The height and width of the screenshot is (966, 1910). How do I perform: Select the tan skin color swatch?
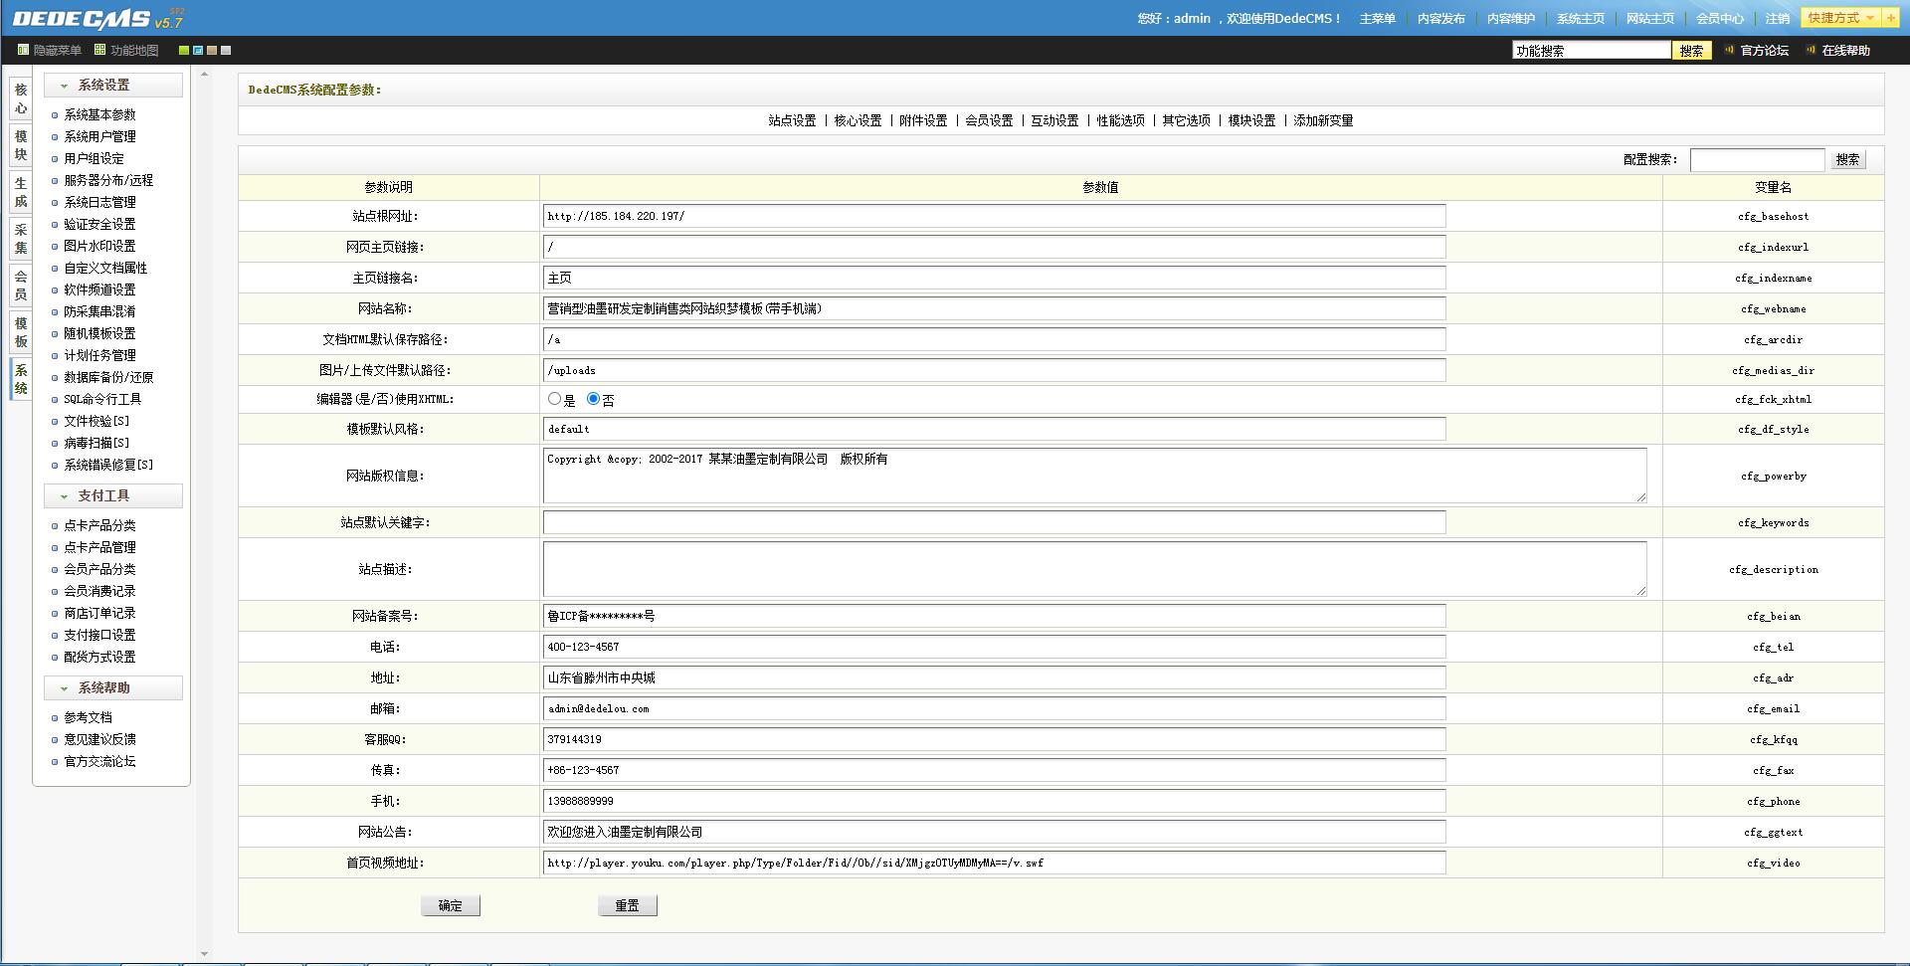pyautogui.click(x=212, y=50)
